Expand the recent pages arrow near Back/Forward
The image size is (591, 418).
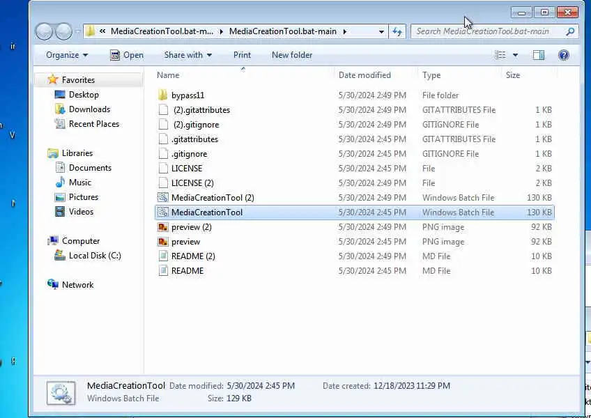(77, 31)
